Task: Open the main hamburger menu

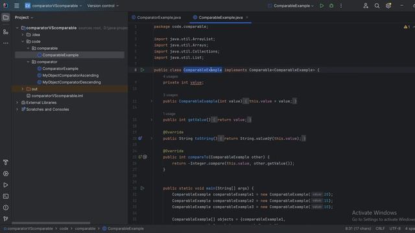Action: (16, 6)
